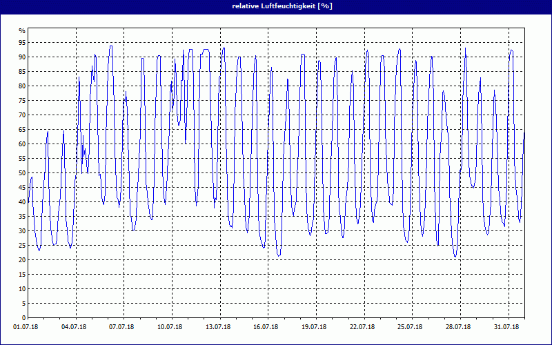Click the '95' y-axis value
Image resolution: width=552 pixels, height=345 pixels.
point(22,43)
